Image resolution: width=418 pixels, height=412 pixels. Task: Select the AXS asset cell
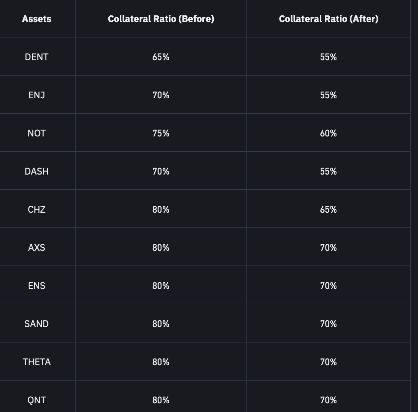tap(36, 247)
